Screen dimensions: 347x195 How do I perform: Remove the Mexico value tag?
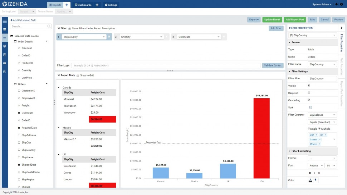[x=319, y=144]
